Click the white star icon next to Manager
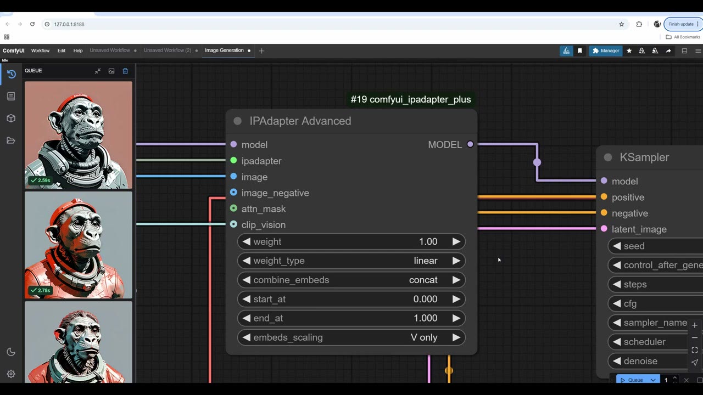703x395 pixels. (629, 51)
